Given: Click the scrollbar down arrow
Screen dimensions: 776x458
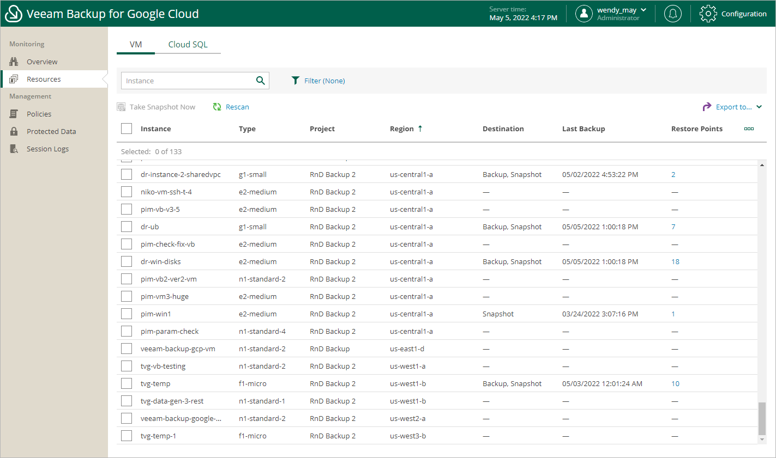Looking at the screenshot, I should pyautogui.click(x=762, y=439).
